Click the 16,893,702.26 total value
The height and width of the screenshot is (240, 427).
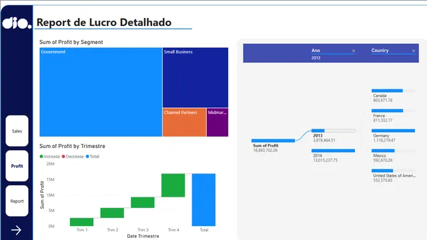tap(266, 150)
